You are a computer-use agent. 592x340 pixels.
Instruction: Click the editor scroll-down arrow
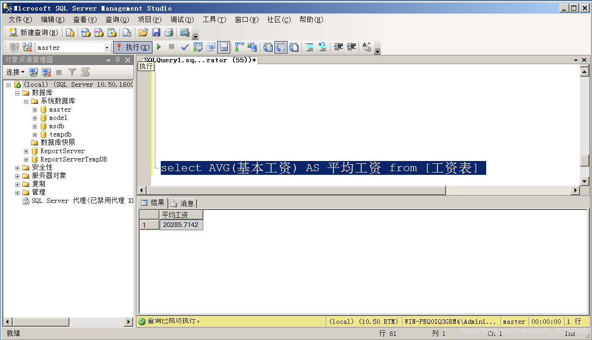click(585, 182)
